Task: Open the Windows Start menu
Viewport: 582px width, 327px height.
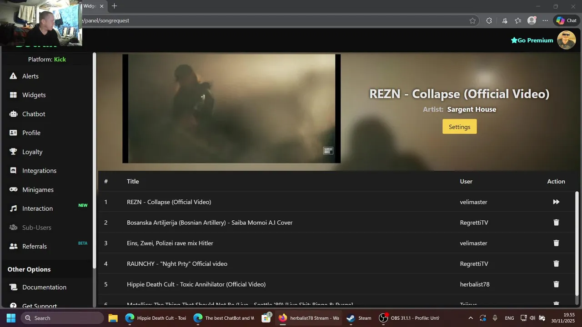Action: pos(11,318)
